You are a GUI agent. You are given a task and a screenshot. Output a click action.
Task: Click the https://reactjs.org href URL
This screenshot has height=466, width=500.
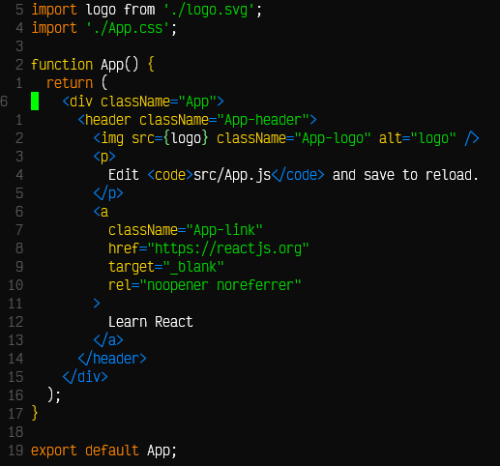coord(228,248)
